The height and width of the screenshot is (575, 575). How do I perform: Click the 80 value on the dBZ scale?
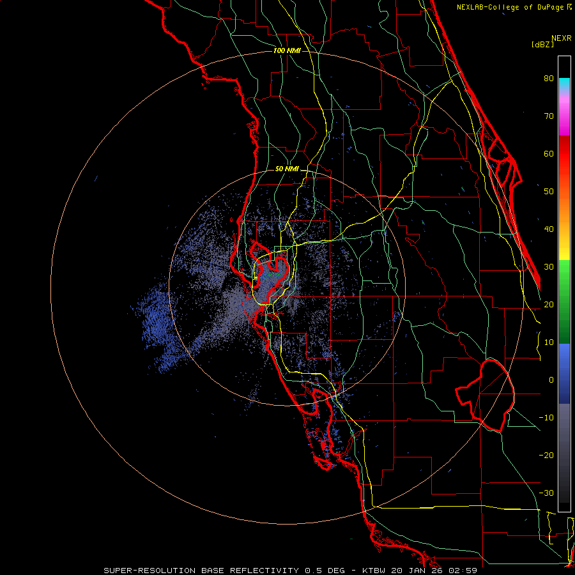pos(549,78)
